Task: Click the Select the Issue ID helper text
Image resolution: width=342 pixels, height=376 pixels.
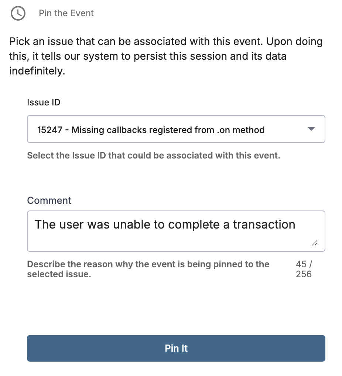Action: click(154, 156)
